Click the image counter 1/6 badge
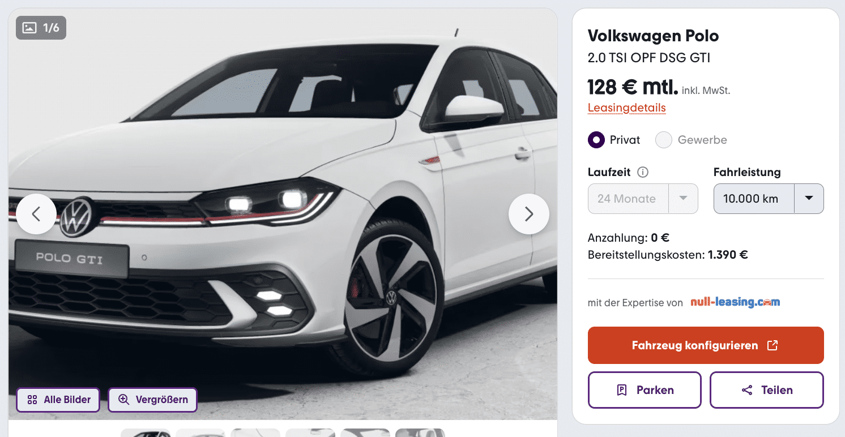Screen dimensions: 845x437 coord(41,28)
